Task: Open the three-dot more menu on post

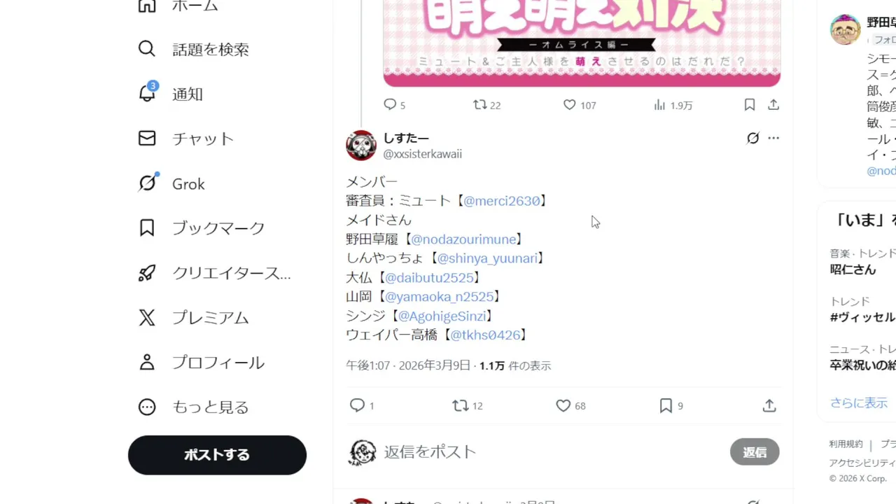Action: pos(773,138)
